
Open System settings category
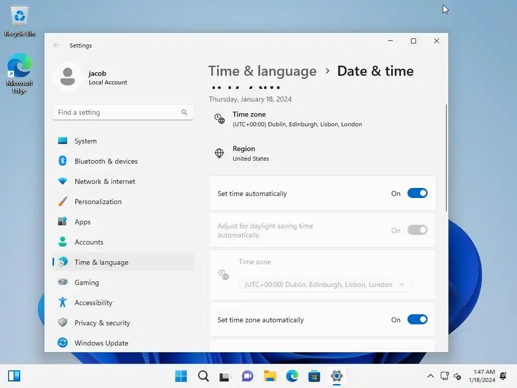click(x=123, y=141)
